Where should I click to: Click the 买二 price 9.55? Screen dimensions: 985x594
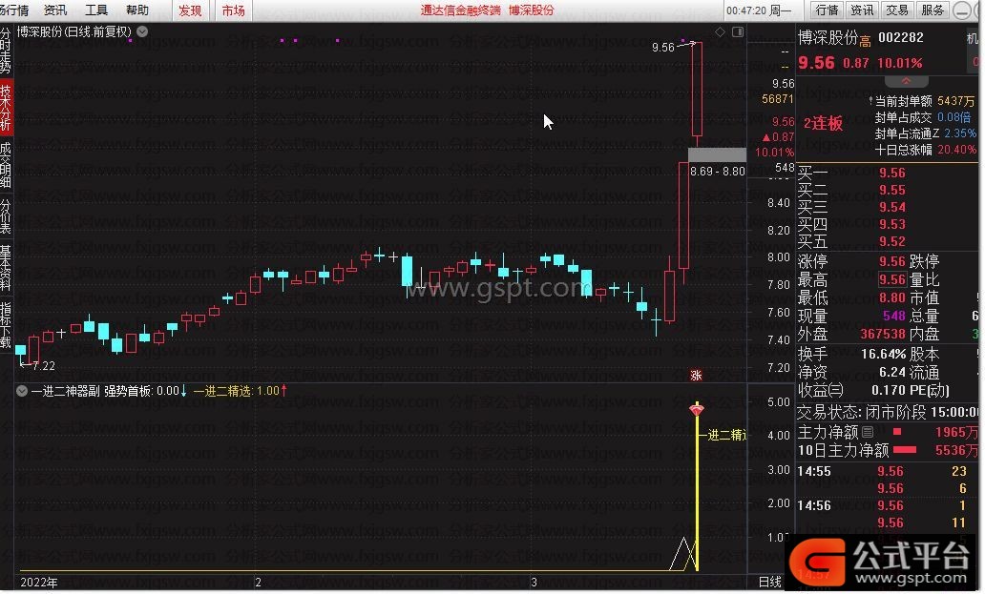point(892,190)
